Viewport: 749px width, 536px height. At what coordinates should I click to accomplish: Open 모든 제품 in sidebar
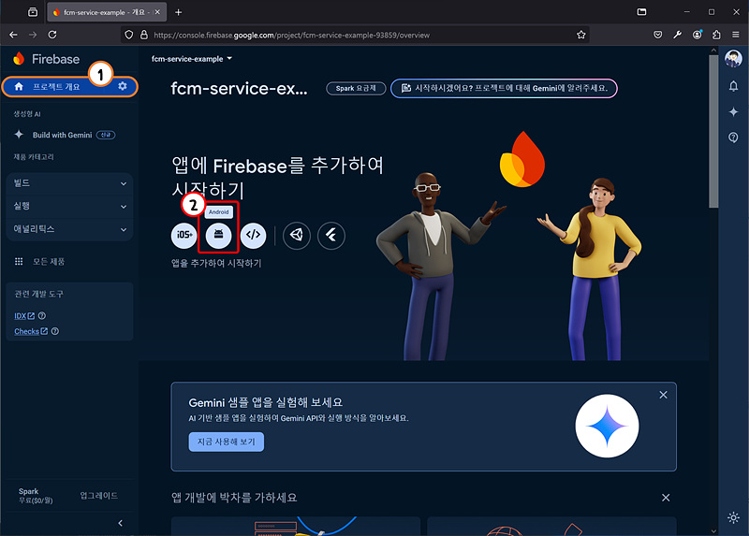click(49, 262)
